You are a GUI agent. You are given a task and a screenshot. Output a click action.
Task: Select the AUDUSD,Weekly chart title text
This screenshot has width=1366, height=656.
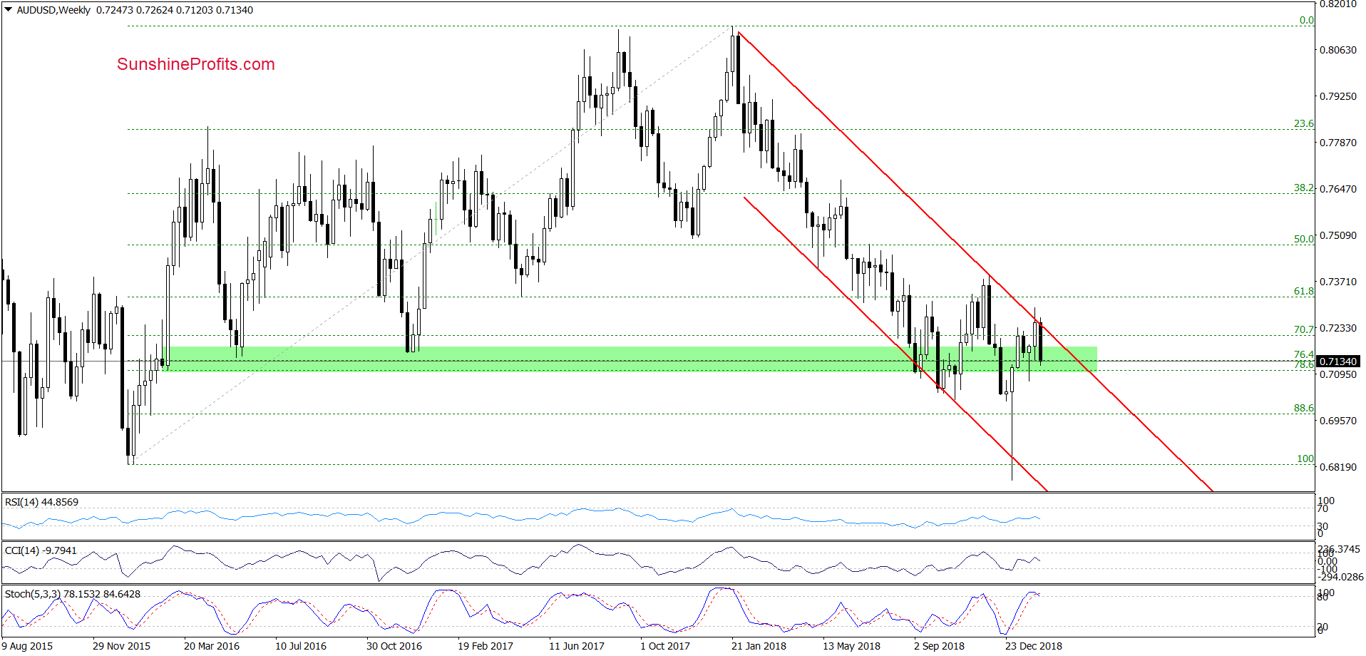(x=53, y=10)
